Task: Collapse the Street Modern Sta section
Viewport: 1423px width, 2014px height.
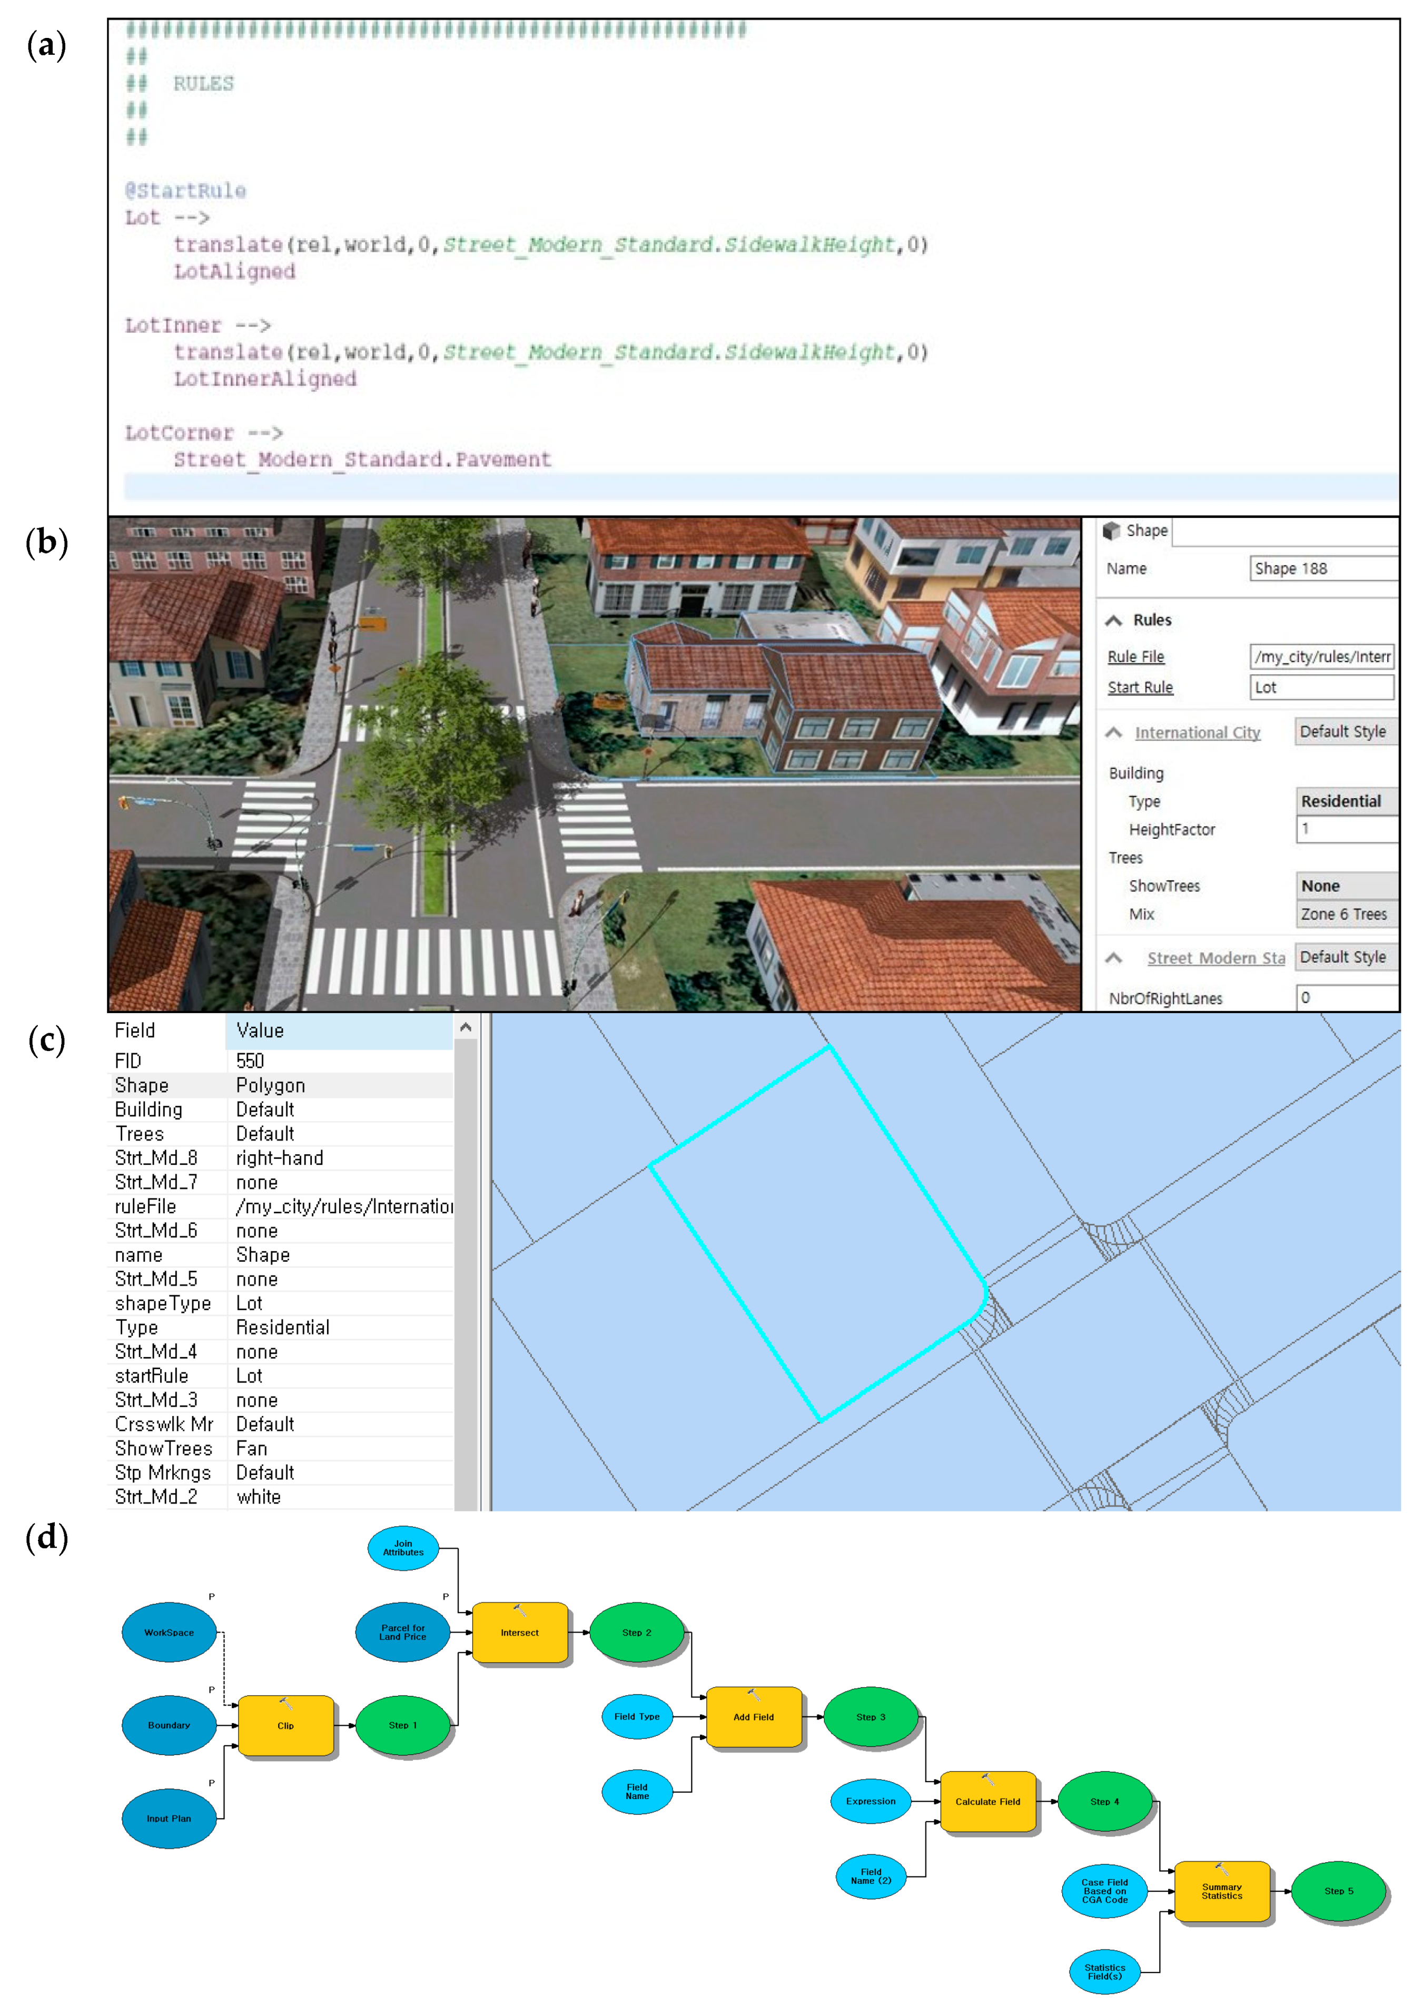Action: coord(1113,958)
